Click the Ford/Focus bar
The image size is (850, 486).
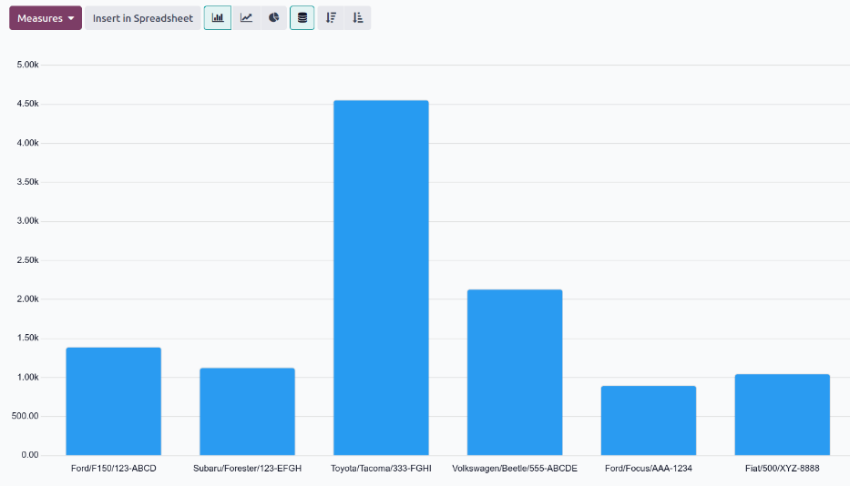pos(649,420)
